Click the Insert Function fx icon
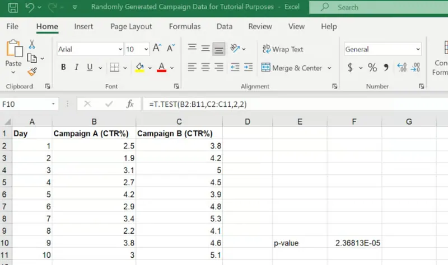The width and height of the screenshot is (448, 265). 130,104
